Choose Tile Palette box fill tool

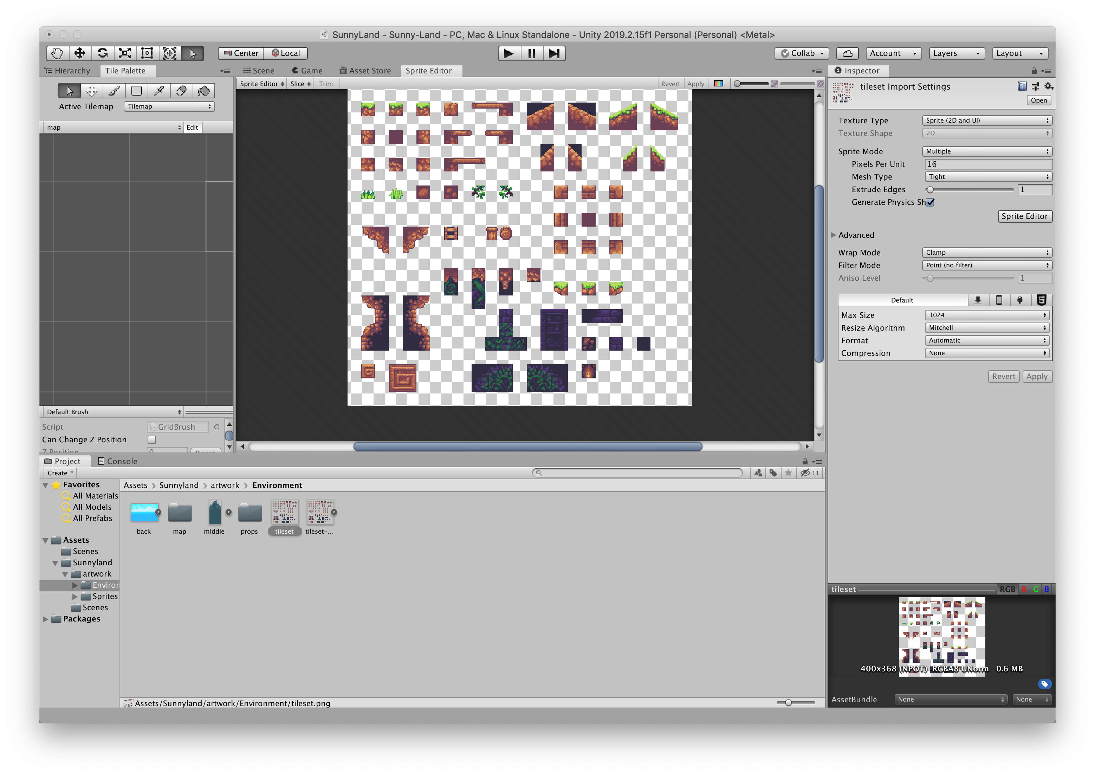click(x=136, y=91)
